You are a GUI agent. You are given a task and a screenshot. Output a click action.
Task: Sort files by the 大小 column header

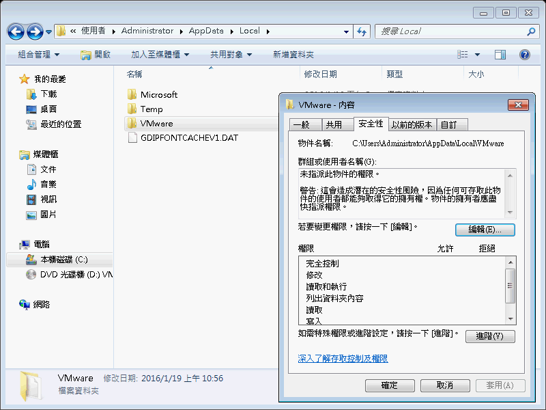tap(476, 74)
